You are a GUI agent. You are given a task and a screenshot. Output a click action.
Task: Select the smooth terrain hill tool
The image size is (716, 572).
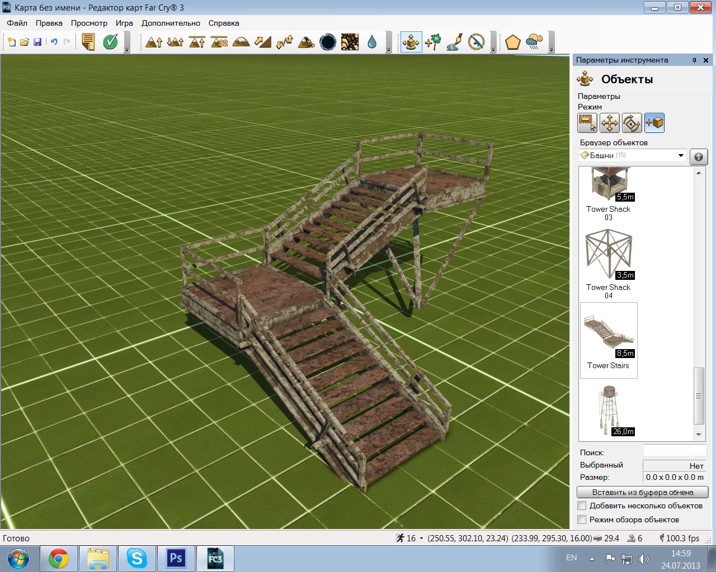point(241,42)
